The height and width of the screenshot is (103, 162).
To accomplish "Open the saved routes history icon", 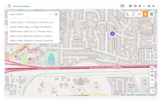I will tap(152, 14).
